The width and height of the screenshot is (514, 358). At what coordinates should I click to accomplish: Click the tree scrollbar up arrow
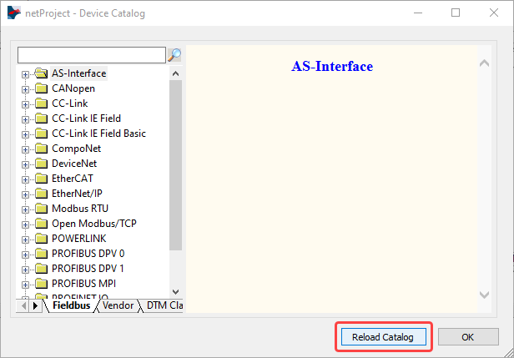click(x=176, y=73)
